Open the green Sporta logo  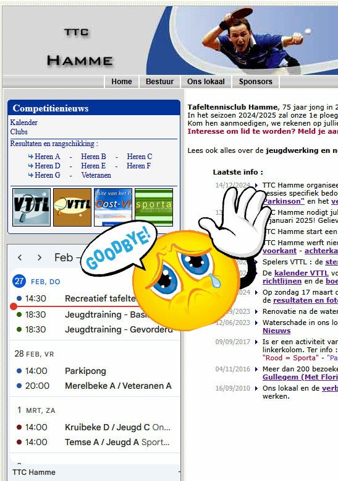click(x=154, y=207)
